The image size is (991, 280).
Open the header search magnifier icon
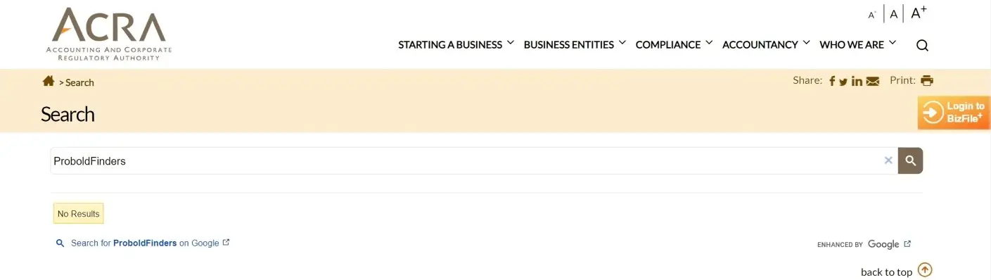(922, 45)
